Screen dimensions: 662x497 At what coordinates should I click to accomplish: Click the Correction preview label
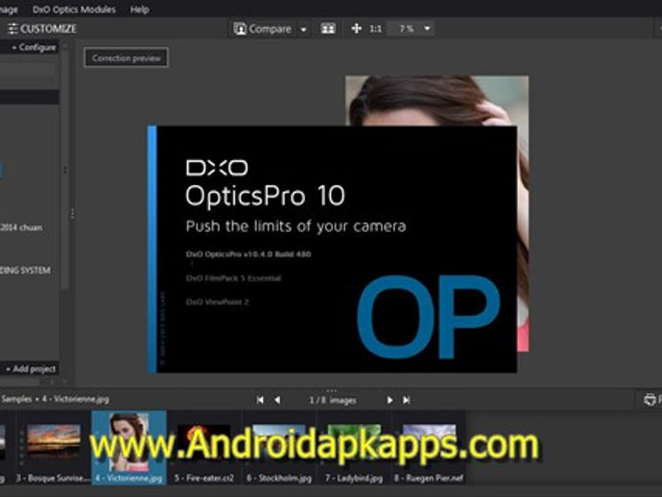tap(127, 58)
